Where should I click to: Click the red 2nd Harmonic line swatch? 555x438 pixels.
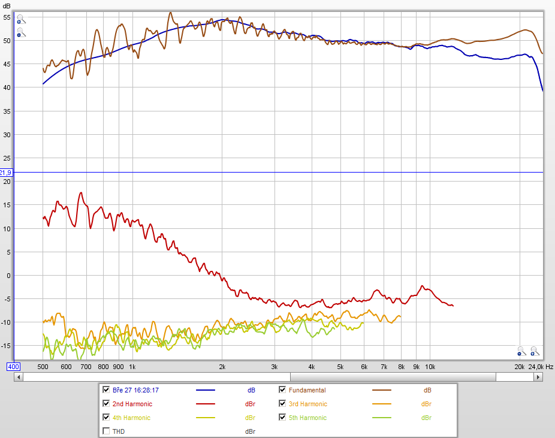206,404
